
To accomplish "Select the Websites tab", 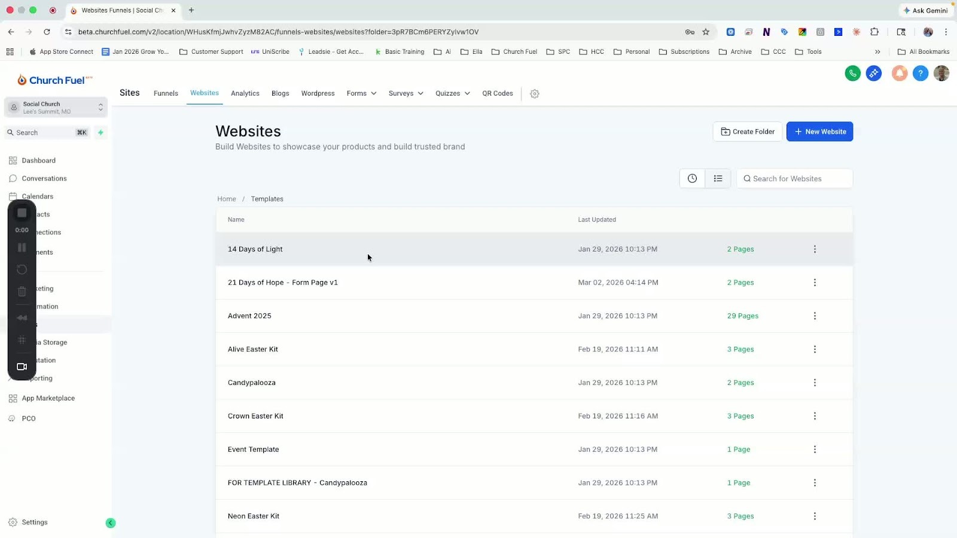I will pos(205,93).
